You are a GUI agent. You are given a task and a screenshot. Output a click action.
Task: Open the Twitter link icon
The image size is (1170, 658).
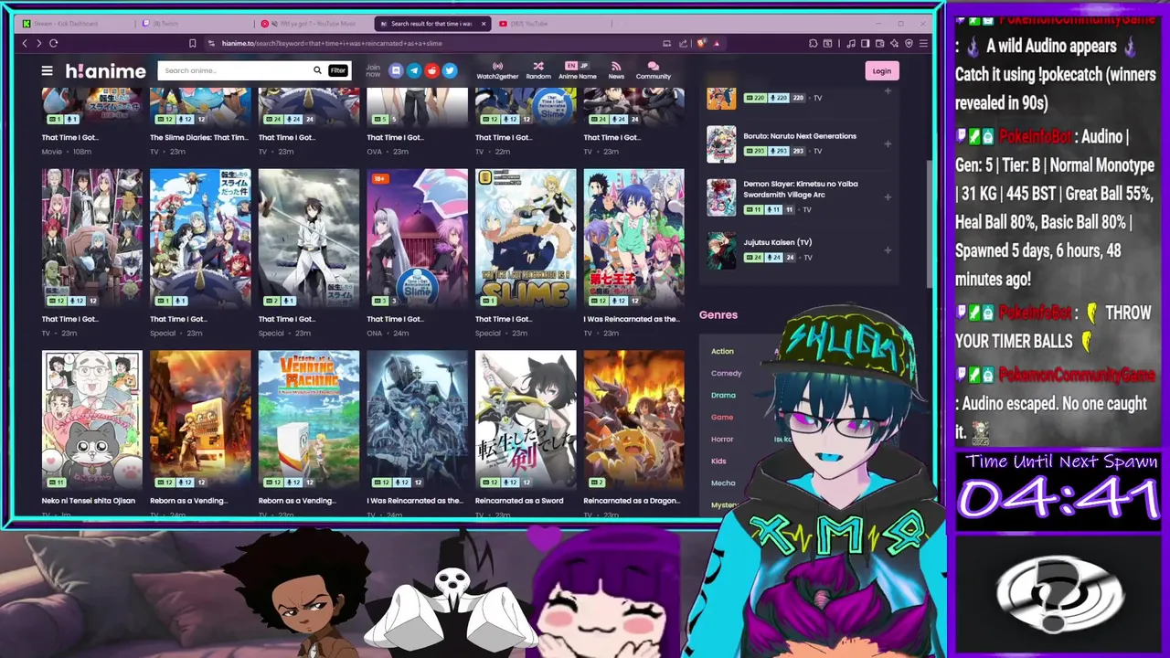coord(450,70)
